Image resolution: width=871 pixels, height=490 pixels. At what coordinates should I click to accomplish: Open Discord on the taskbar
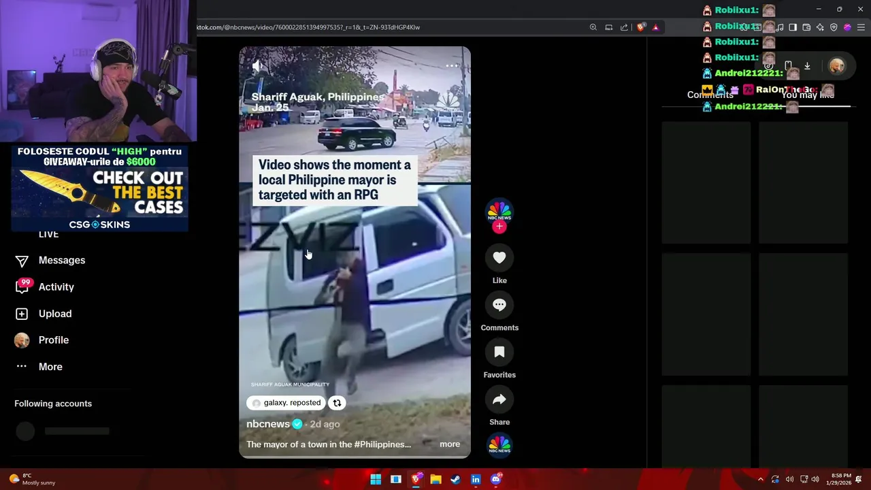pyautogui.click(x=496, y=479)
